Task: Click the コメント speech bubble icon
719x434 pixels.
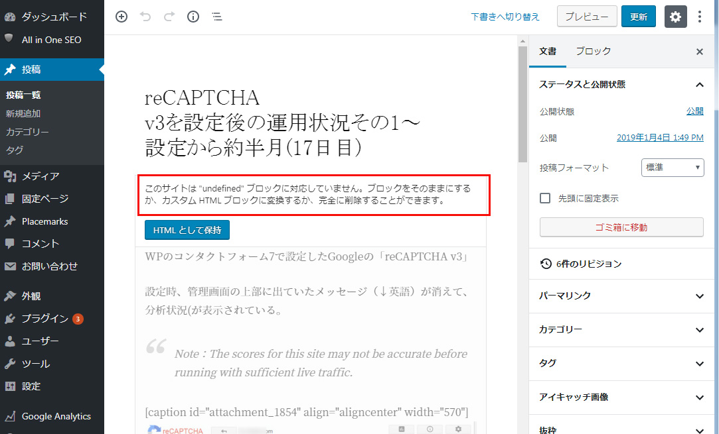Action: tap(10, 244)
